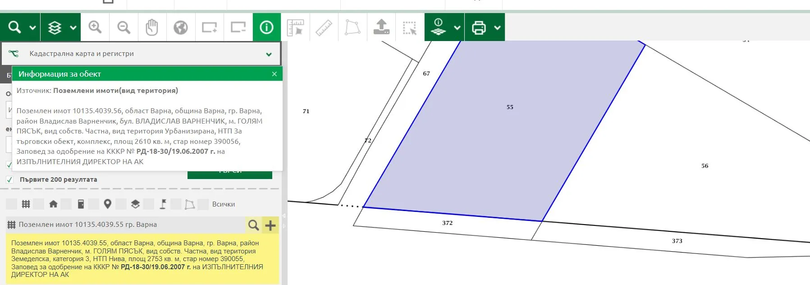
Task: Click the globe full extent icon
Action: coord(181,28)
